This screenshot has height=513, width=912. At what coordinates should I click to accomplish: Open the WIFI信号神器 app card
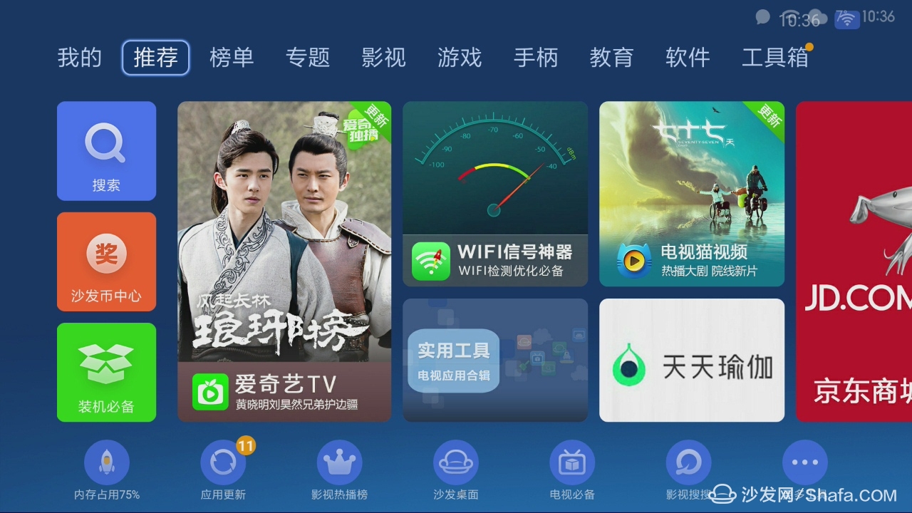(495, 194)
